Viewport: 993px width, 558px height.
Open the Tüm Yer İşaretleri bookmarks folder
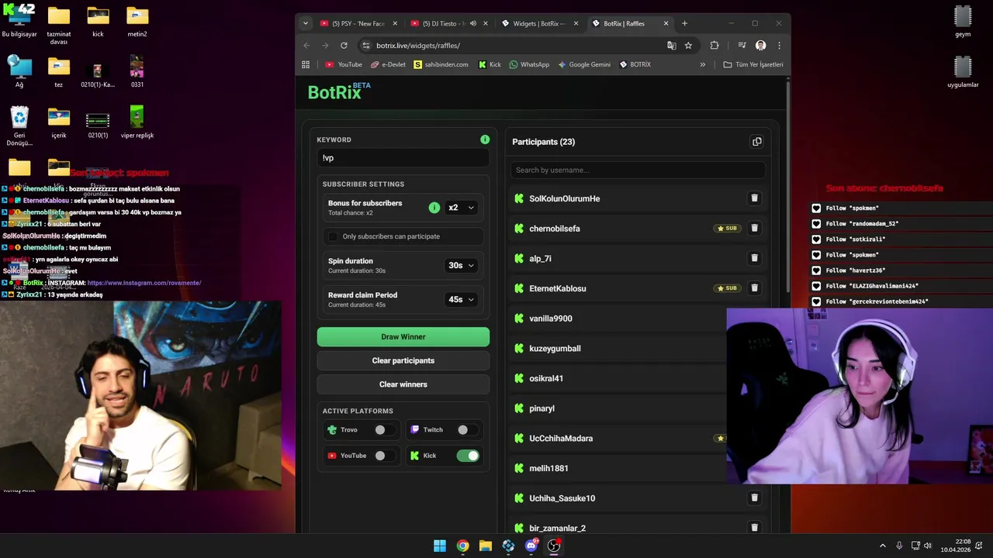click(x=753, y=64)
